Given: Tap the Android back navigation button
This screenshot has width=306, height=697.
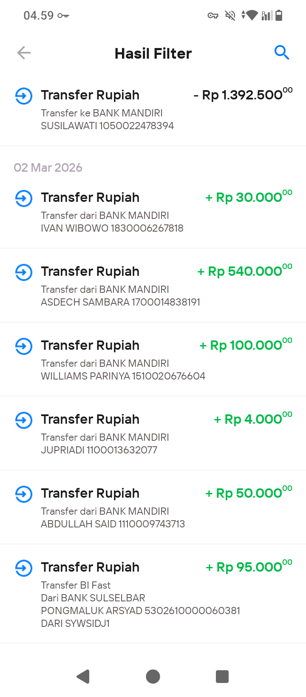Looking at the screenshot, I should point(83,676).
